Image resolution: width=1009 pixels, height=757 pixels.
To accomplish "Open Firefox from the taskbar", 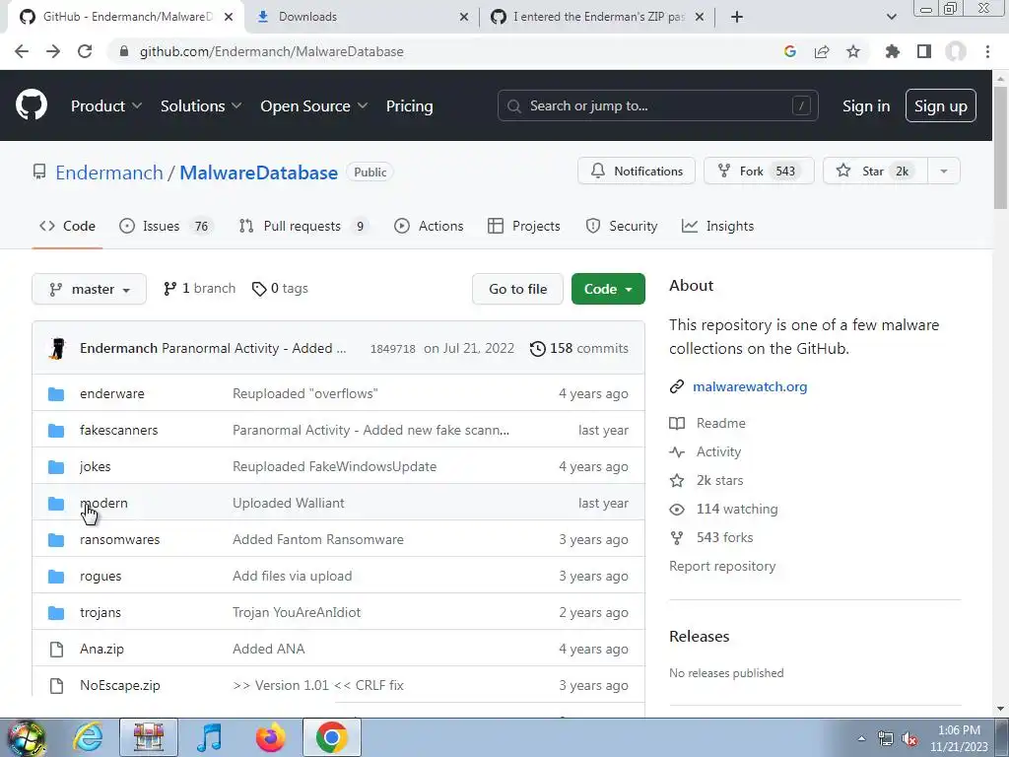I will [270, 737].
